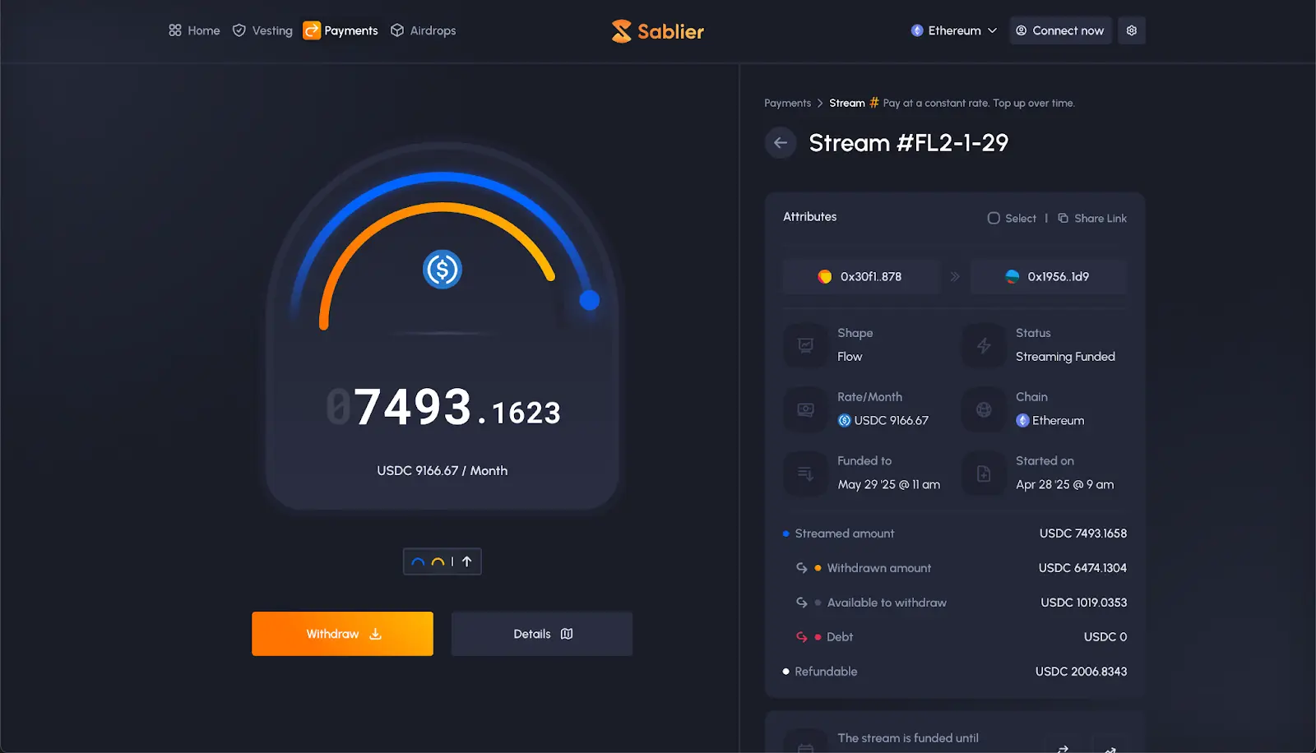This screenshot has height=753, width=1316.
Task: Click the Shape chart icon
Action: (806, 345)
